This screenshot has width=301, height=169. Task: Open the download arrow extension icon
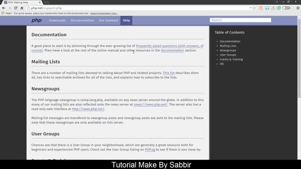pyautogui.click(x=273, y=8)
